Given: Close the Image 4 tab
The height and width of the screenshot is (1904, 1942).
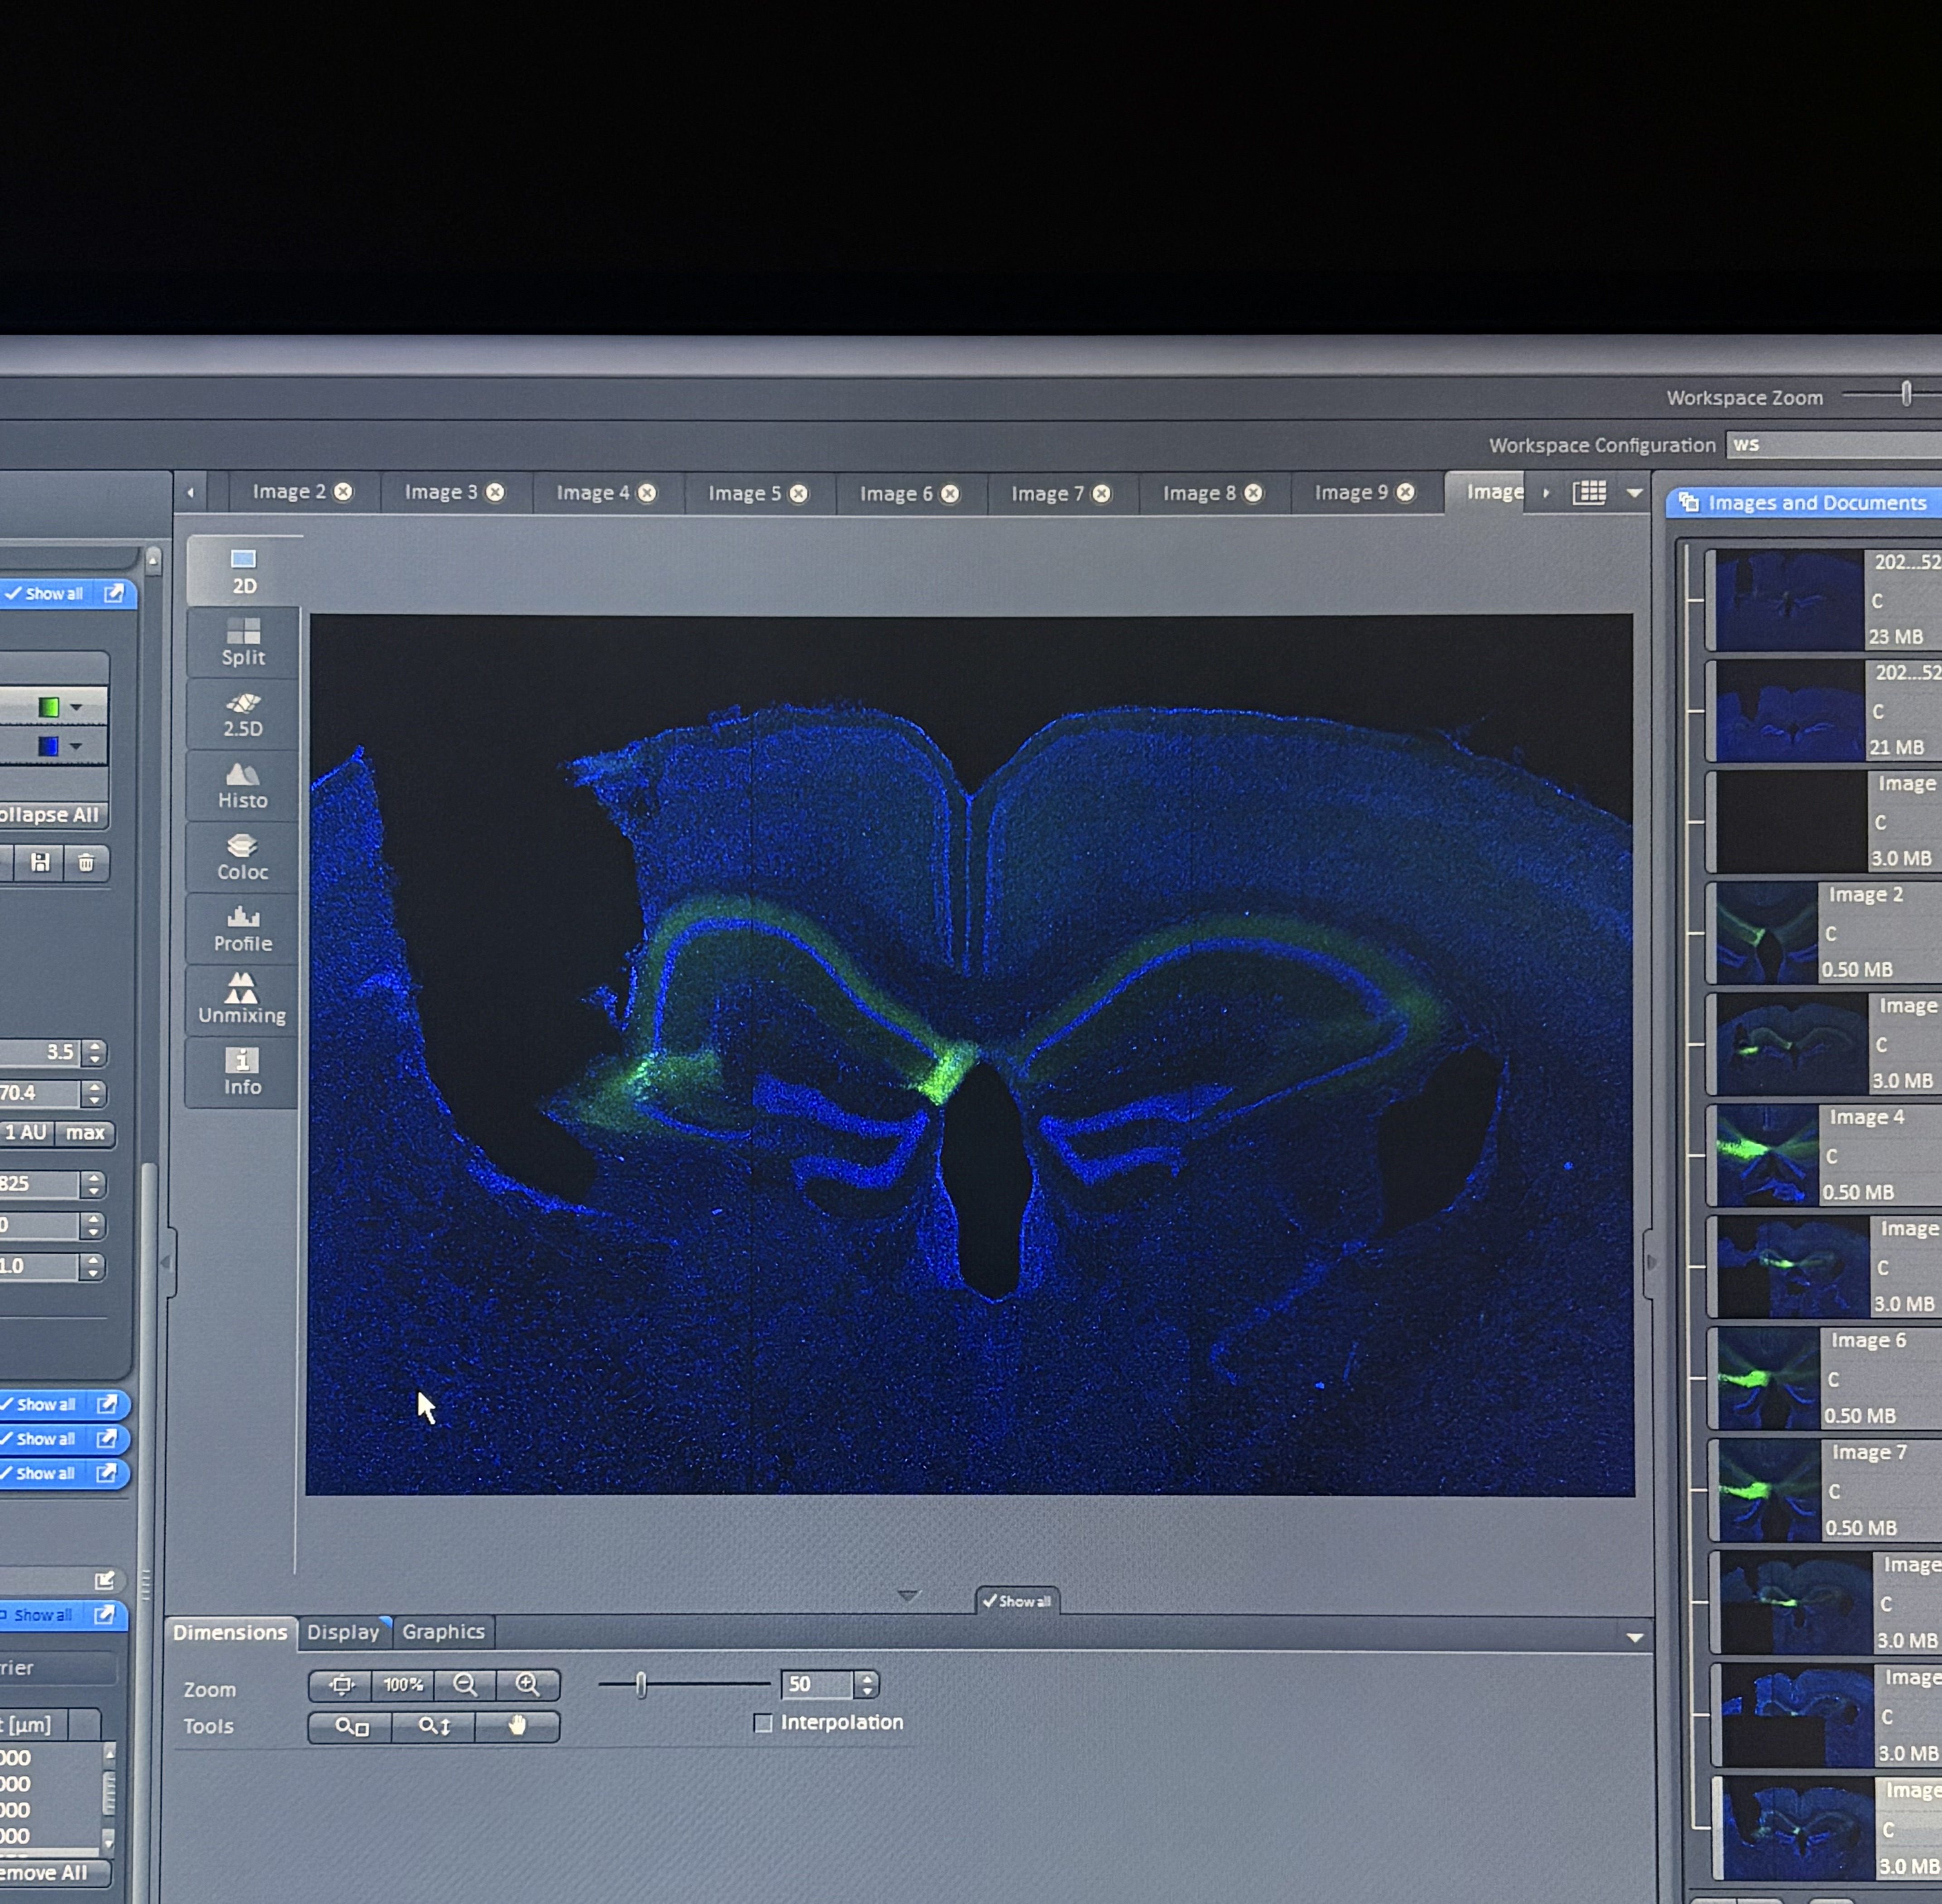Looking at the screenshot, I should (x=647, y=493).
